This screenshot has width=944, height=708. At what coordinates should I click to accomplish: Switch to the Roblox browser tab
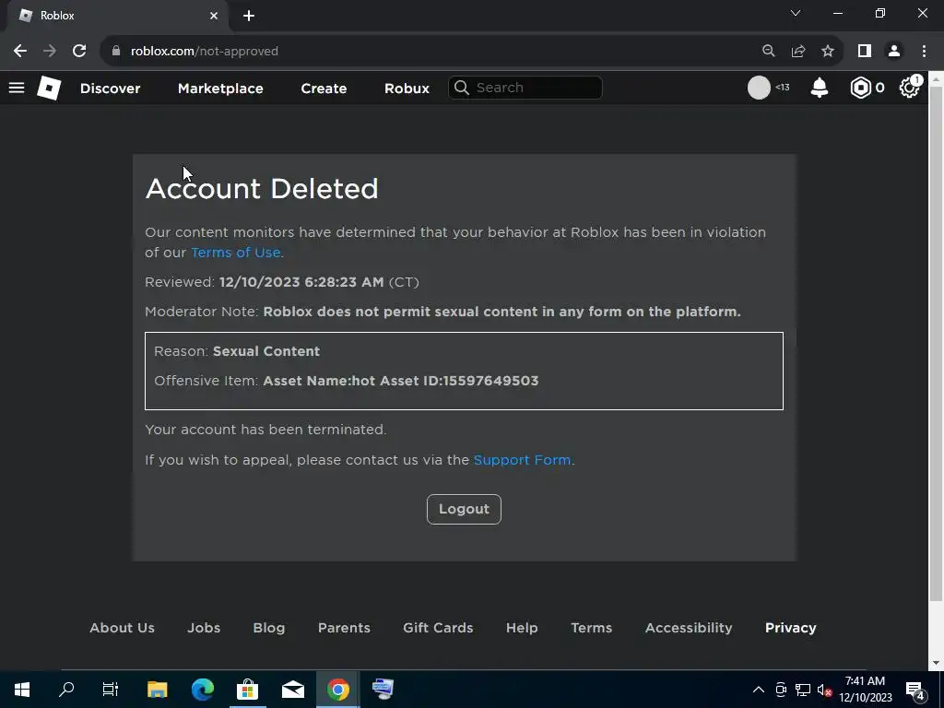pyautogui.click(x=117, y=16)
